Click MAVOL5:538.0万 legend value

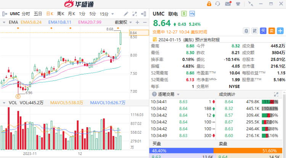(x=67, y=103)
